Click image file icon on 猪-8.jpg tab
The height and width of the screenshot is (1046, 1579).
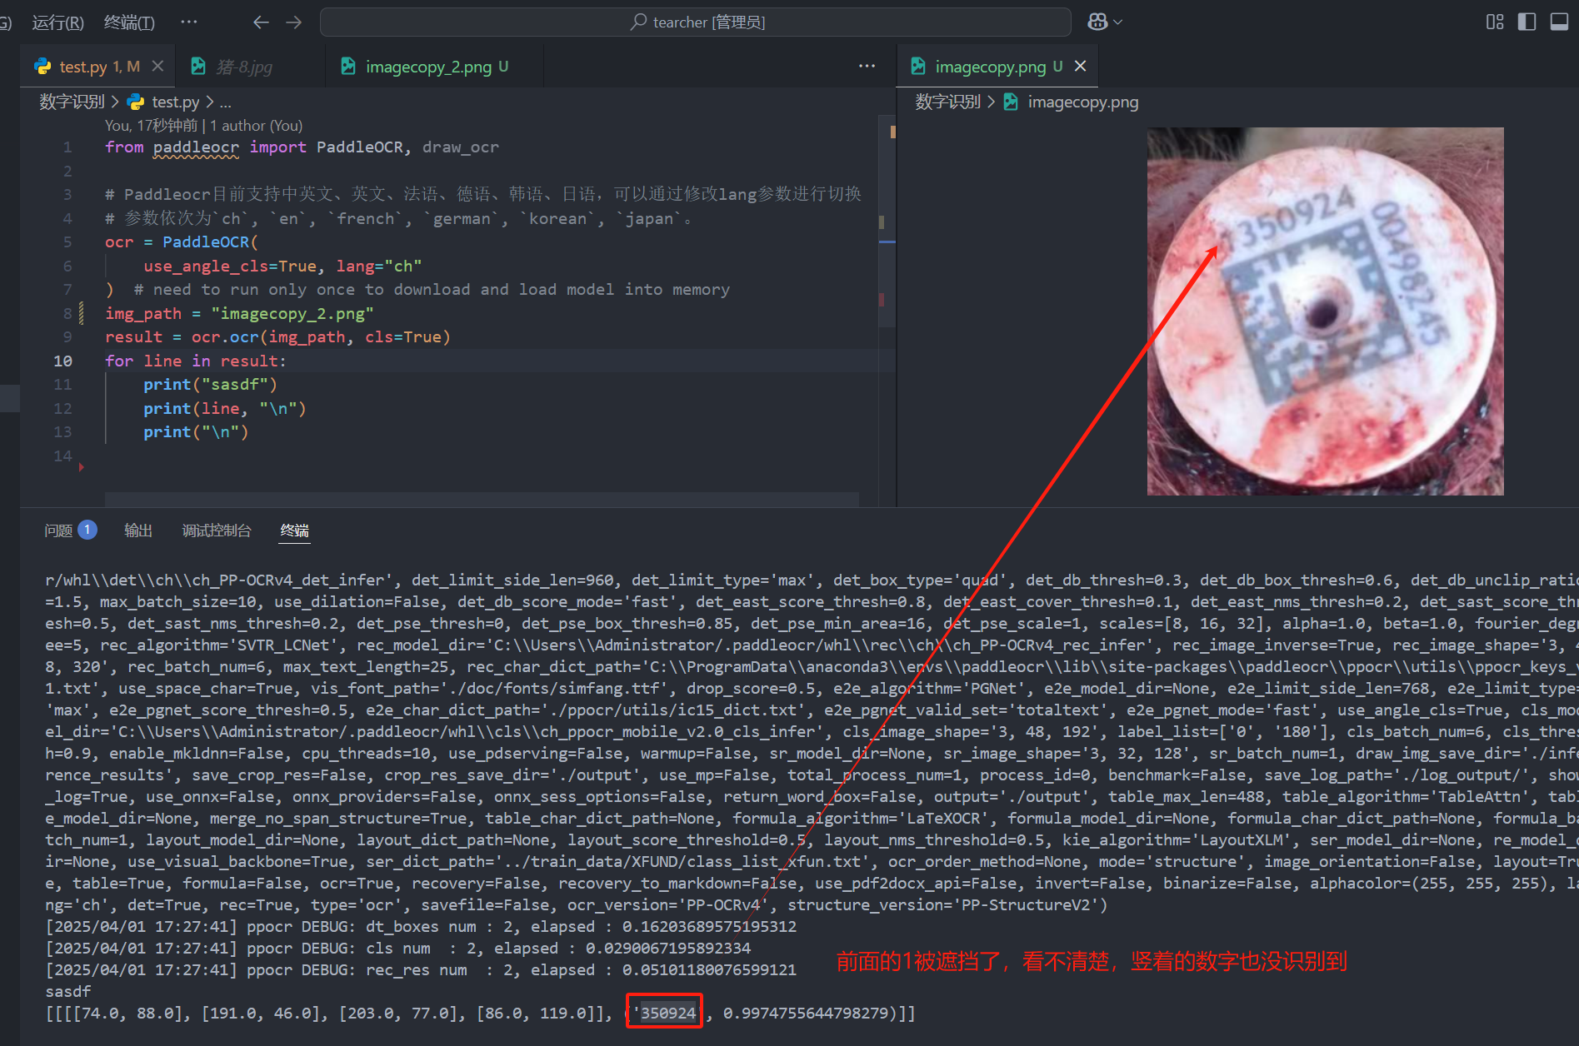point(198,67)
